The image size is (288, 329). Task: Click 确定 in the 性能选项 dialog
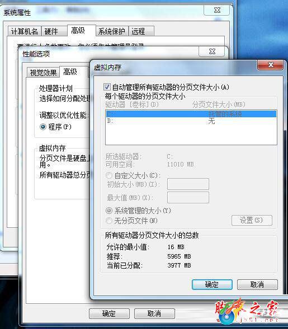(109, 313)
